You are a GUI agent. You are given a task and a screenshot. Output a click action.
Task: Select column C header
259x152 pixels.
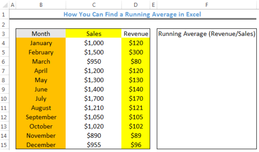click(x=94, y=5)
